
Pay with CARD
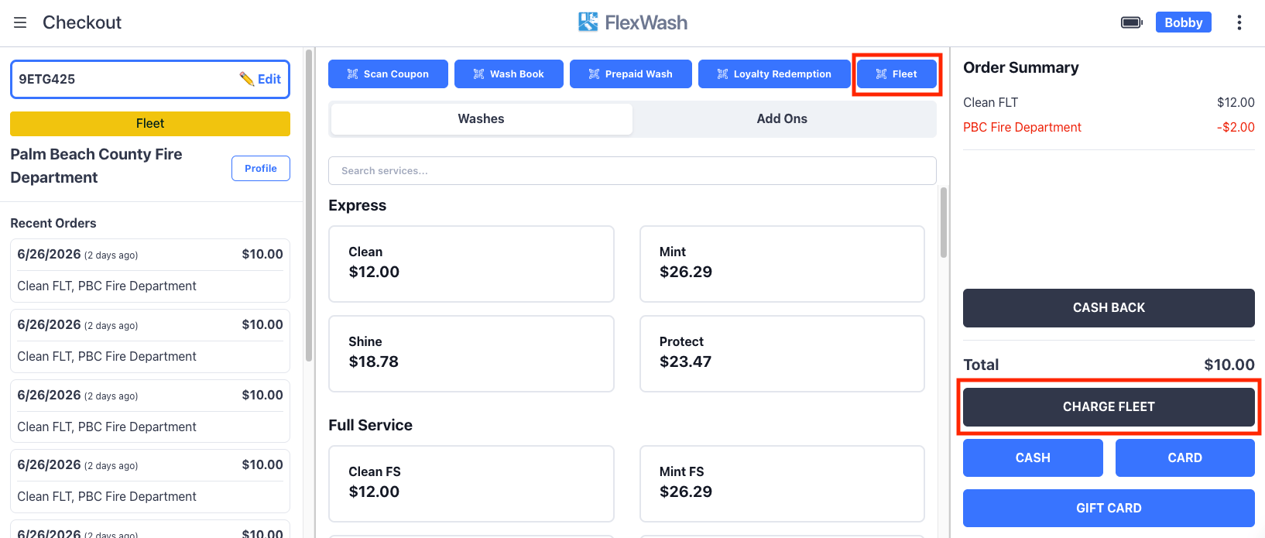tap(1184, 458)
